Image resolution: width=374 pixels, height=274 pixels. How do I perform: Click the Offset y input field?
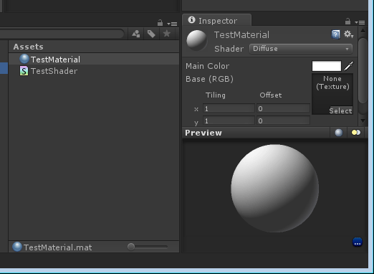click(x=283, y=121)
